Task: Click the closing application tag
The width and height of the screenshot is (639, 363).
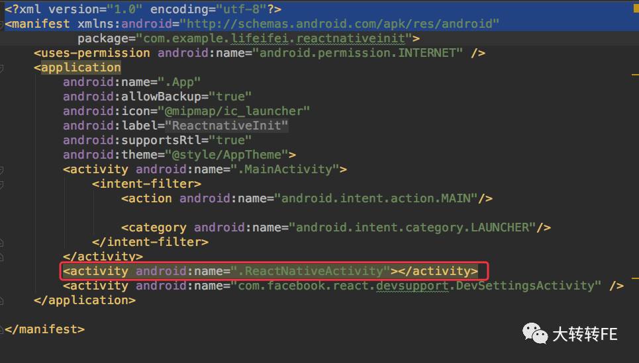Action: tap(85, 300)
